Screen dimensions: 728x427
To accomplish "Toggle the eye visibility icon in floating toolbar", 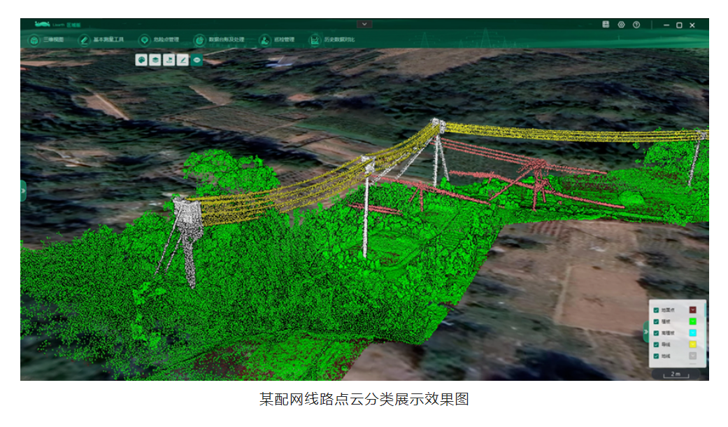I will [x=197, y=60].
